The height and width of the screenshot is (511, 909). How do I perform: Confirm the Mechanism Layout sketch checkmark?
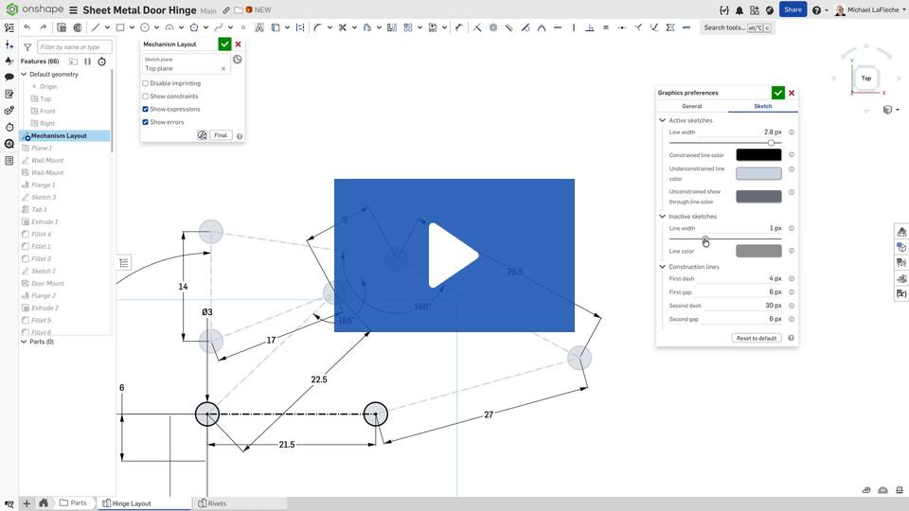[224, 44]
